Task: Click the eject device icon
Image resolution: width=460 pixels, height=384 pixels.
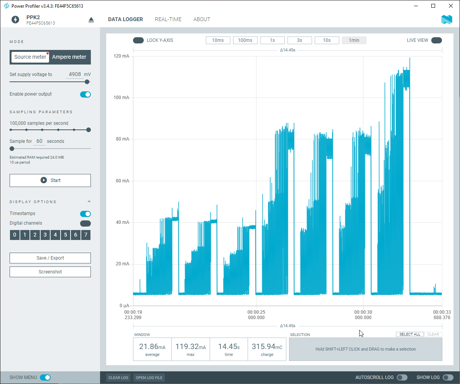Action: coord(91,20)
